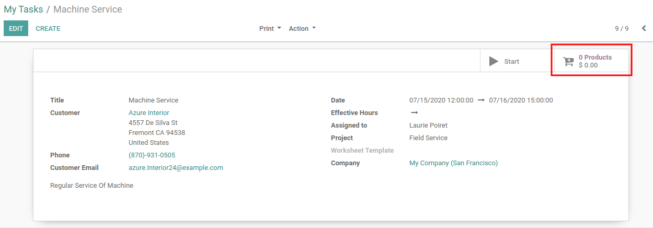
Task: Click the shopping cart icon
Action: point(568,62)
